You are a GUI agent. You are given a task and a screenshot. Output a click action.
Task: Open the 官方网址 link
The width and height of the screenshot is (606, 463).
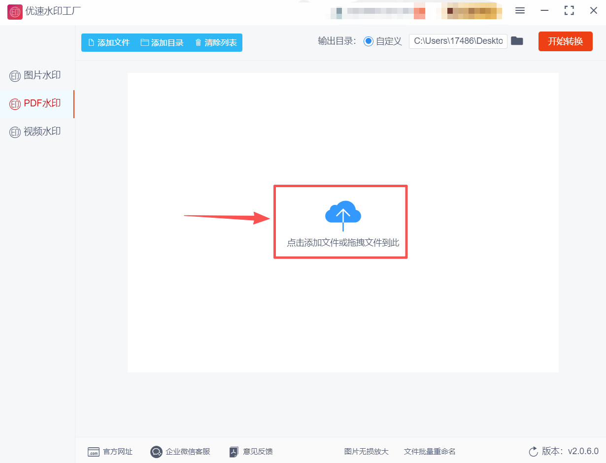(110, 451)
